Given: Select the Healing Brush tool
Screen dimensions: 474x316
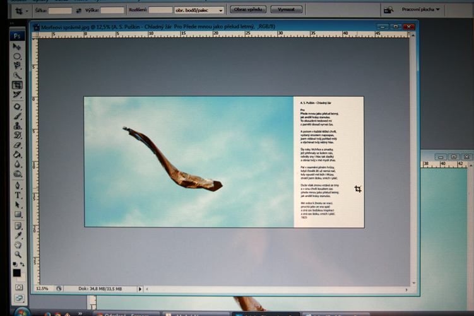Looking at the screenshot, I should click(x=17, y=107).
